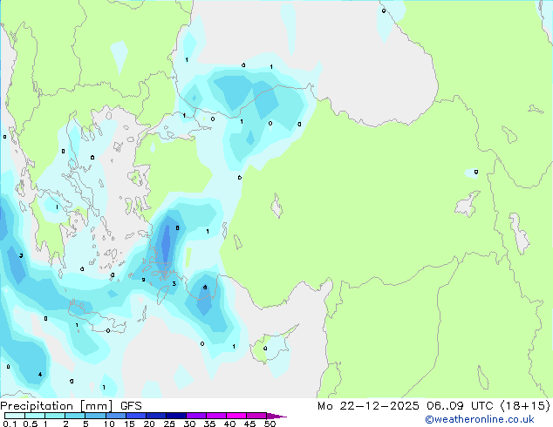The image size is (553, 427).
Task: Select the 30–35 mm violet legend swatch
Action: [196, 416]
